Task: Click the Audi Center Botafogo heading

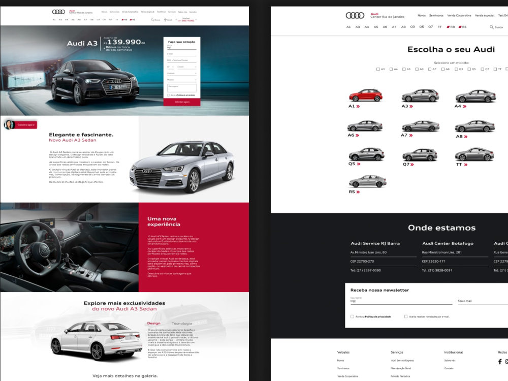Action: pyautogui.click(x=448, y=243)
